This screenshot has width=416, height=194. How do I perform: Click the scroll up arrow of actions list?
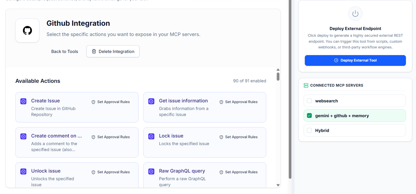tap(278, 70)
